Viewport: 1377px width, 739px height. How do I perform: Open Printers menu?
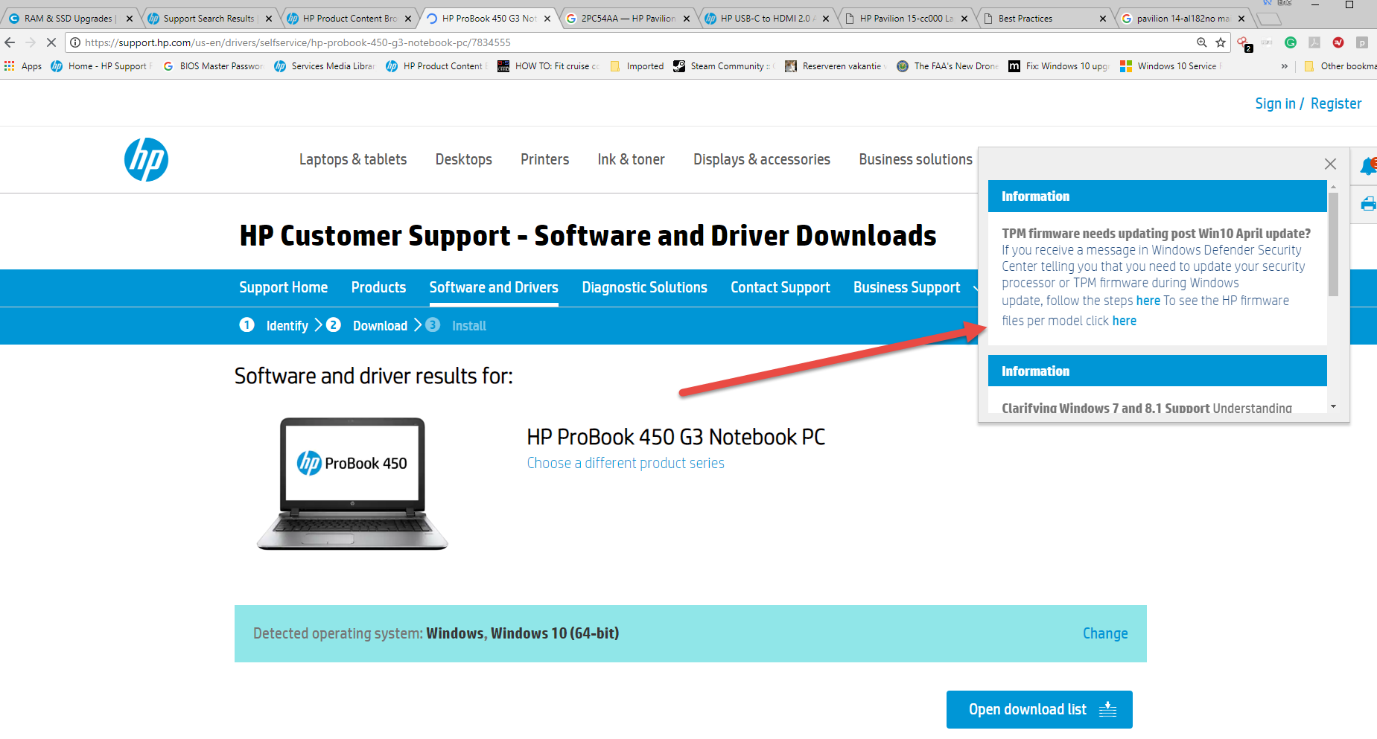click(545, 159)
